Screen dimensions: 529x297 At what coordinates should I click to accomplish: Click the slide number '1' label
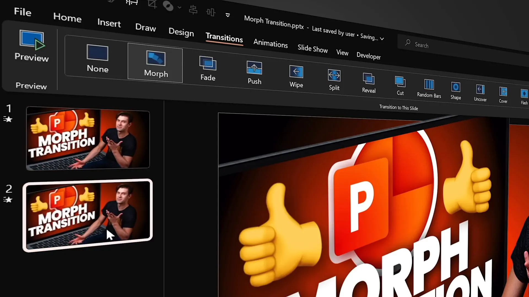pos(9,108)
